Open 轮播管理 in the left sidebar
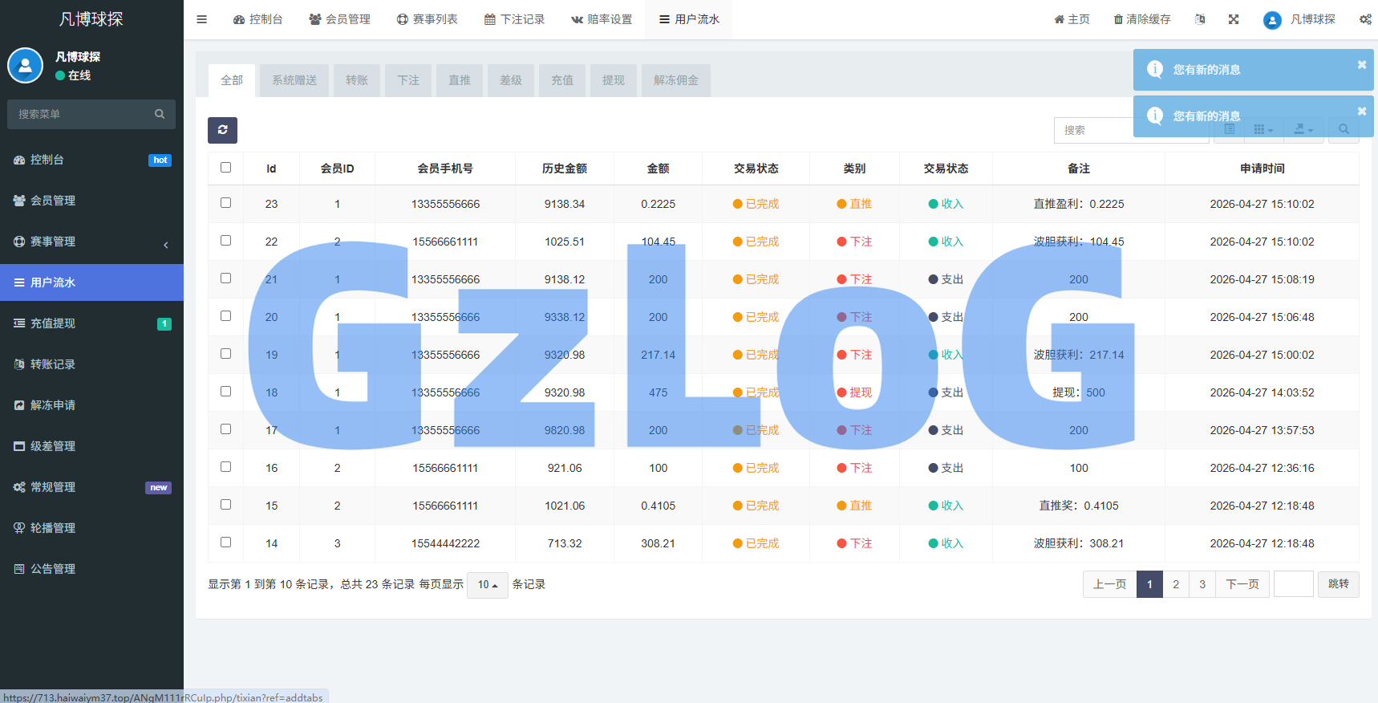 click(91, 528)
